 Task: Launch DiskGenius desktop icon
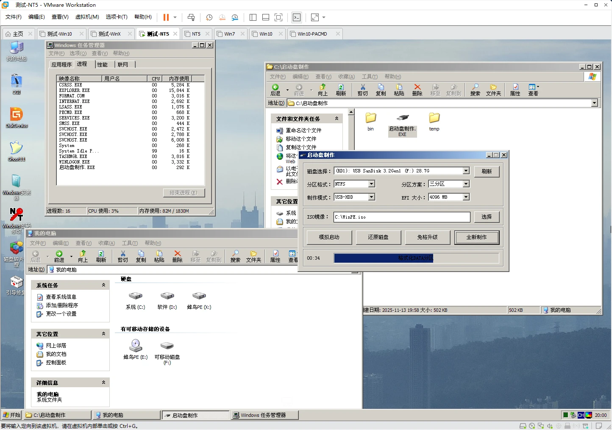point(17,117)
